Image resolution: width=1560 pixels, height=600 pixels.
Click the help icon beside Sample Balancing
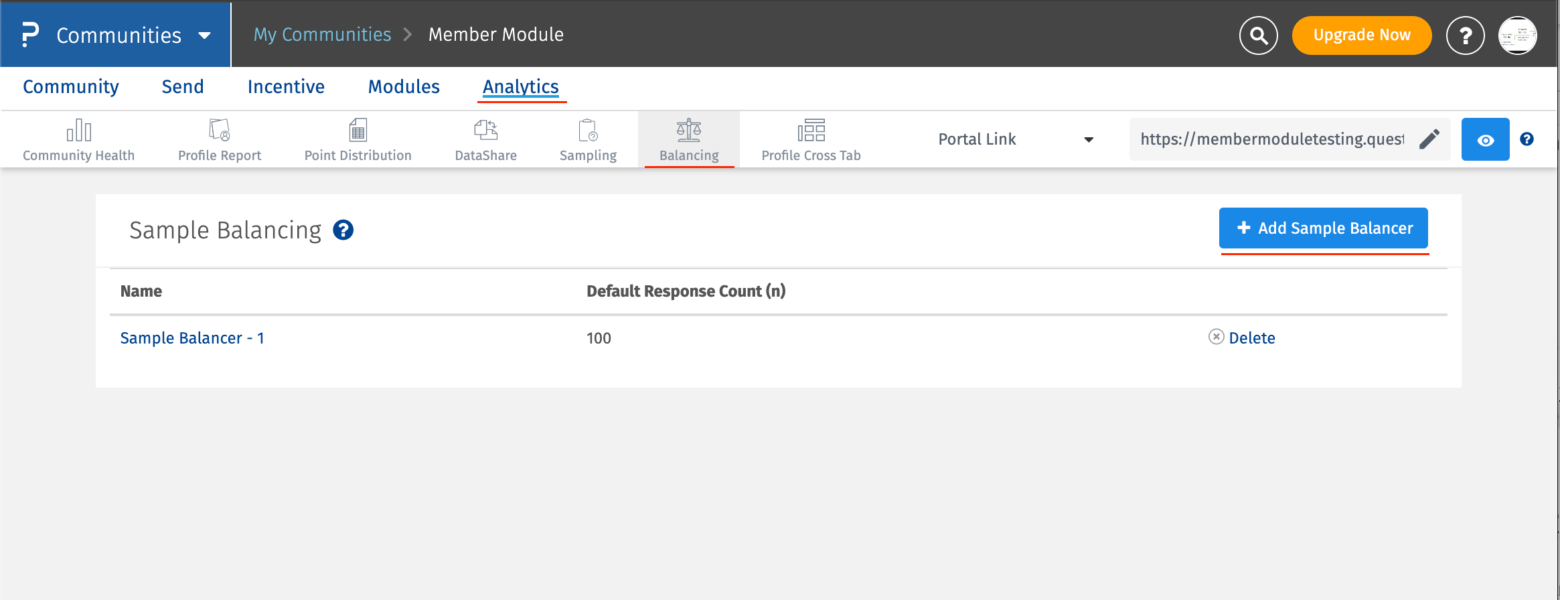[x=343, y=230]
